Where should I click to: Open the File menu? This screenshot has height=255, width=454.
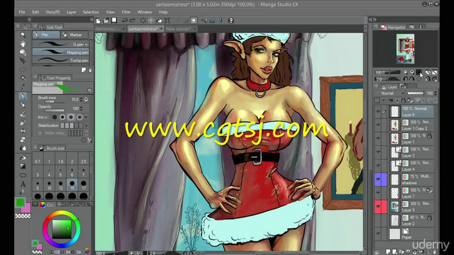[x=22, y=12]
